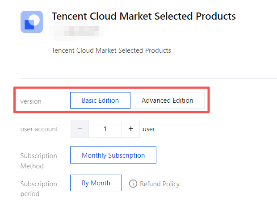
Task: Click the version field label
Action: pos(31,101)
